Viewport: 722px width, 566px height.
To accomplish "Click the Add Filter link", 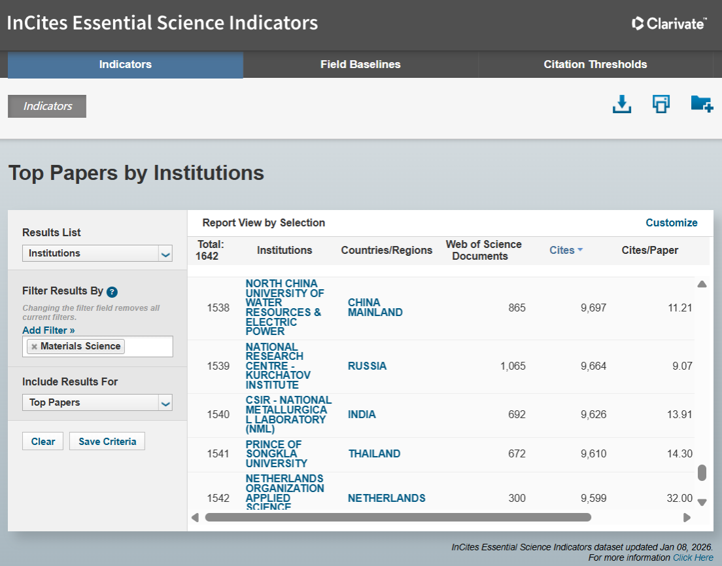I will pos(48,330).
